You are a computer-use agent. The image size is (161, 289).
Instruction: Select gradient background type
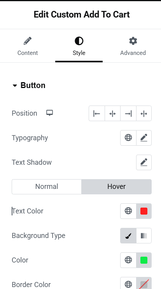[x=144, y=236]
